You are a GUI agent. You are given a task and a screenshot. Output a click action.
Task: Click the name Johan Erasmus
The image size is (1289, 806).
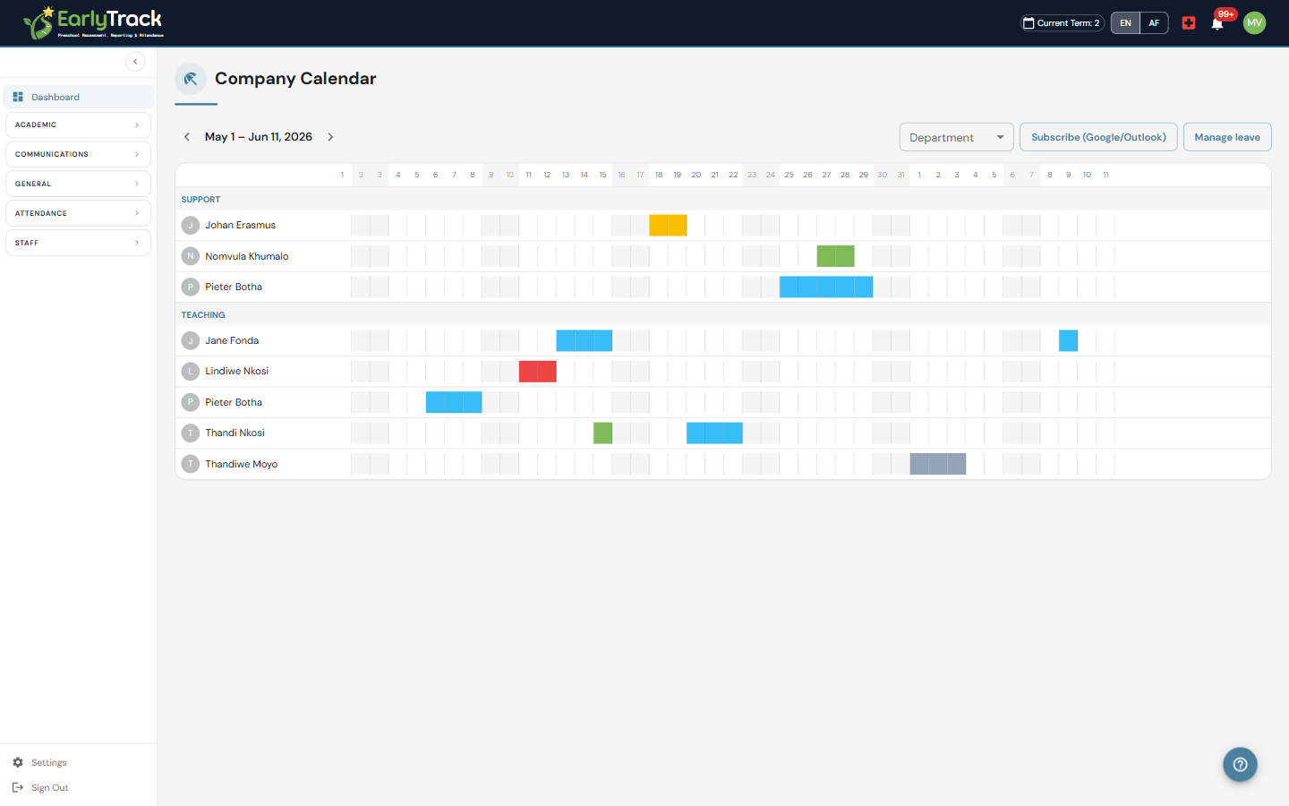click(x=241, y=226)
